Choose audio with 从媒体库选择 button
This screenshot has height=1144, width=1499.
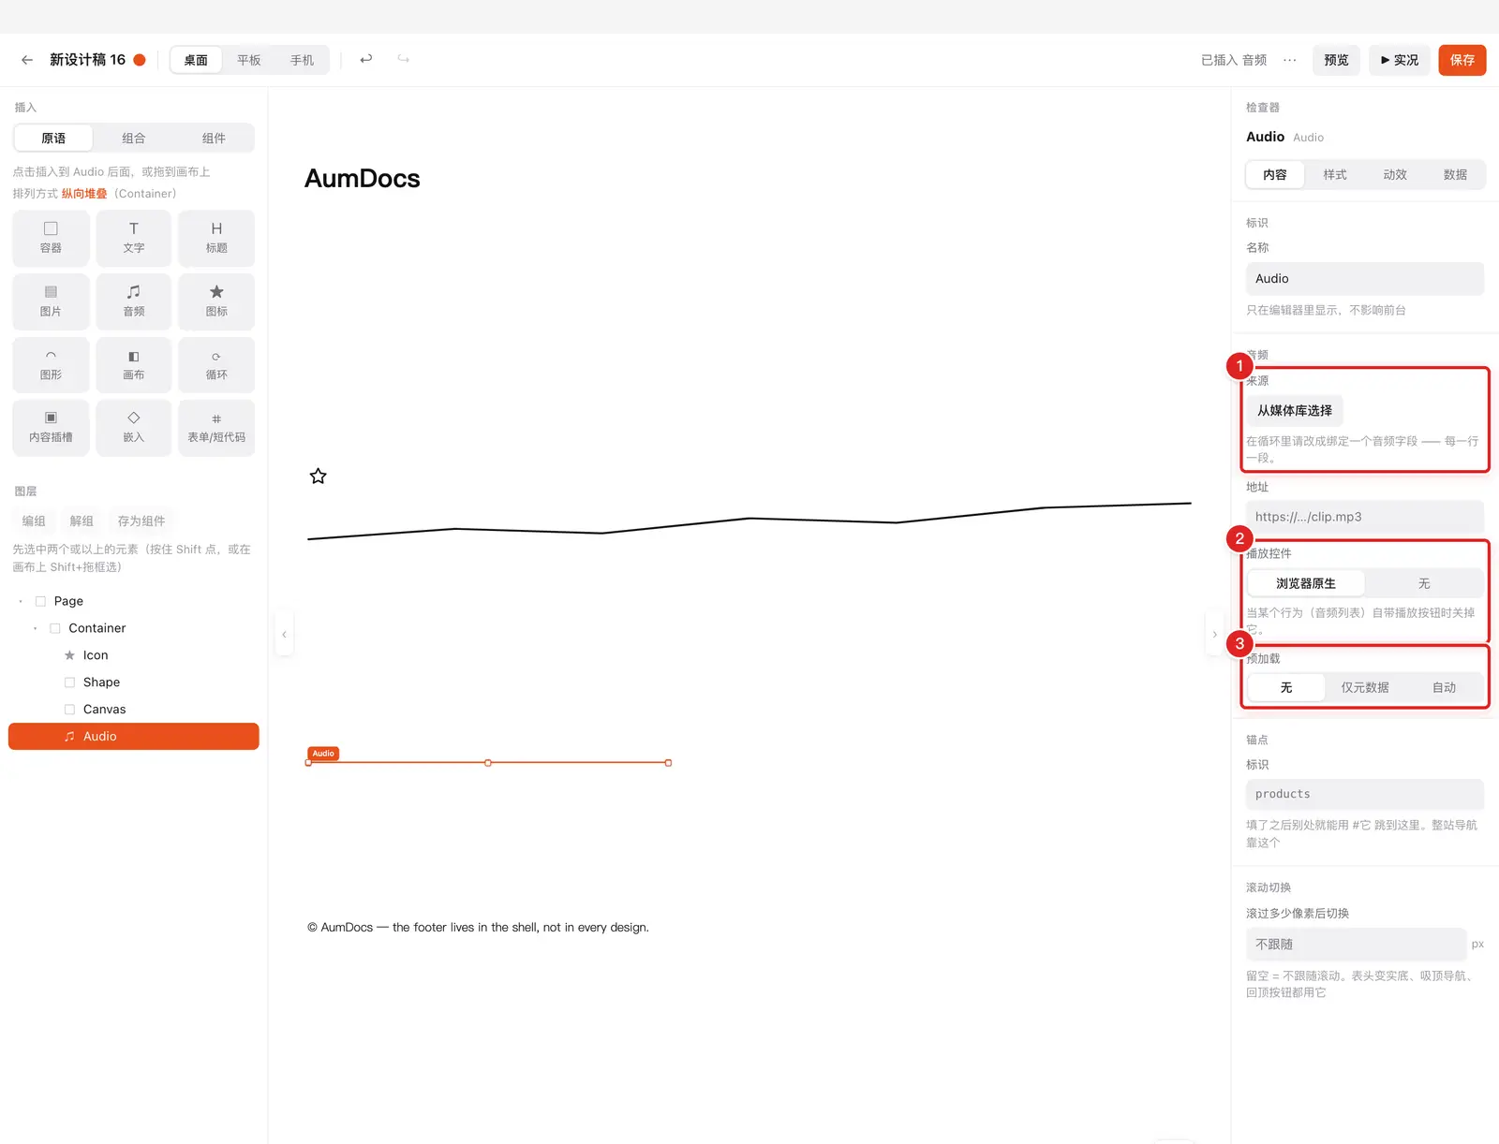1295,411
